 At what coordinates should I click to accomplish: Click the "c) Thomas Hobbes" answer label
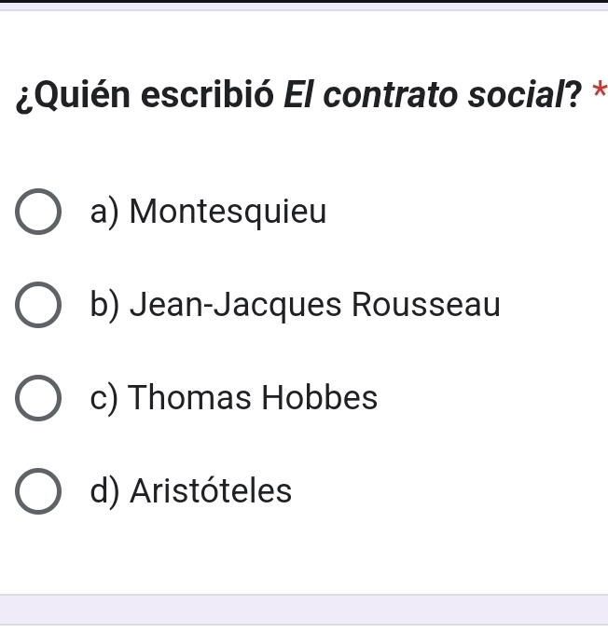coord(235,398)
